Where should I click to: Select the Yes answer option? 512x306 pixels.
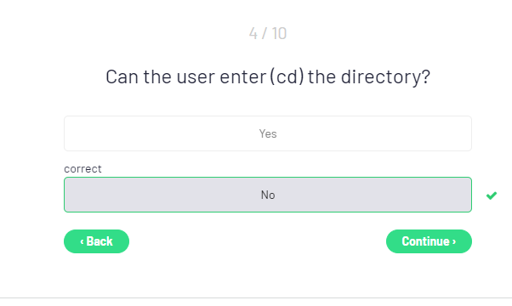pyautogui.click(x=268, y=133)
